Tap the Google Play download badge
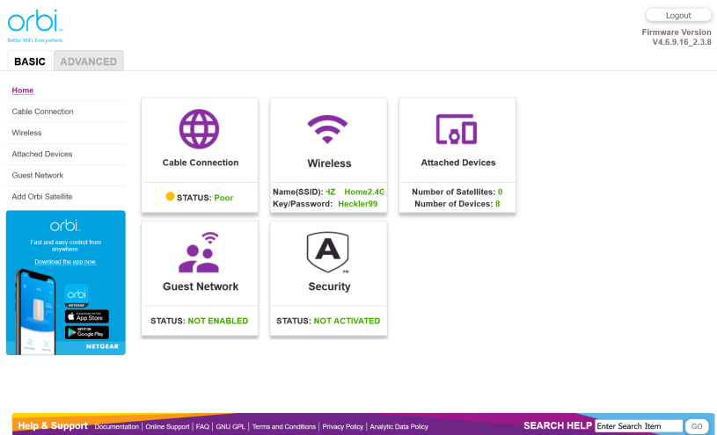Screen dimensions: 717x435 pos(87,332)
